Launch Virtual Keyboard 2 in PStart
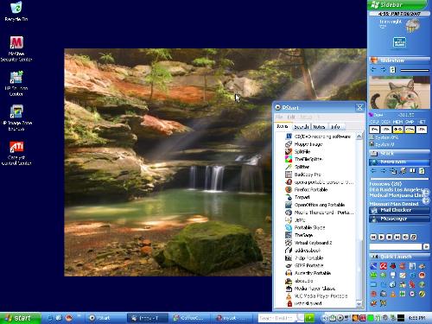432x324 pixels. pyautogui.click(x=308, y=243)
